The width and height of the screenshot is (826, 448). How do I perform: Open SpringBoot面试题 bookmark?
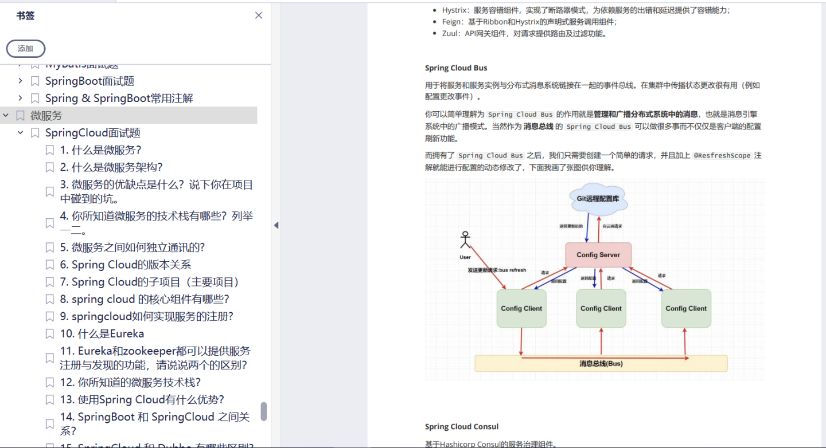(90, 81)
